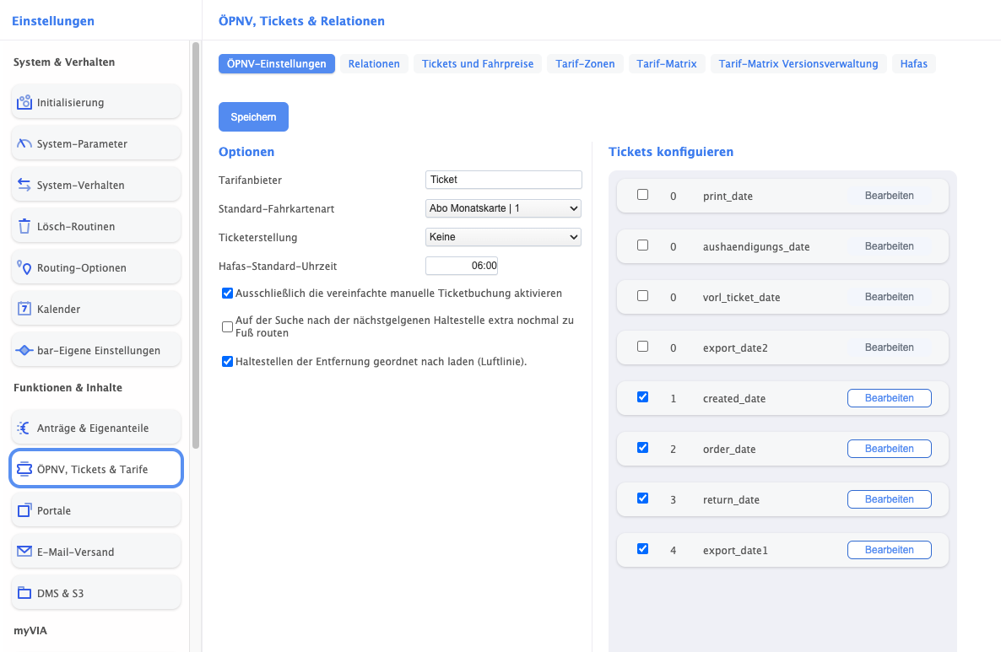Click the E-Mail-Versand envelope icon

[24, 552]
